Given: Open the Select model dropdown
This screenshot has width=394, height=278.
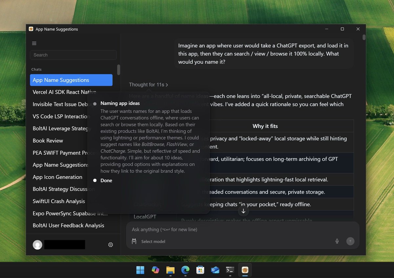Looking at the screenshot, I should point(153,241).
